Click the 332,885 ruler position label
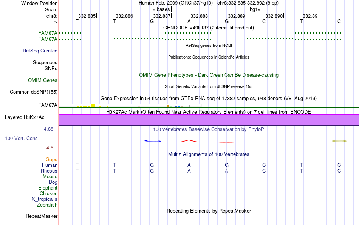 click(87, 16)
